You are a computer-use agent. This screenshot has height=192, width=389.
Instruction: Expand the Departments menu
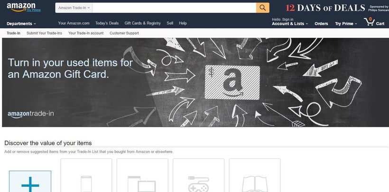point(21,24)
